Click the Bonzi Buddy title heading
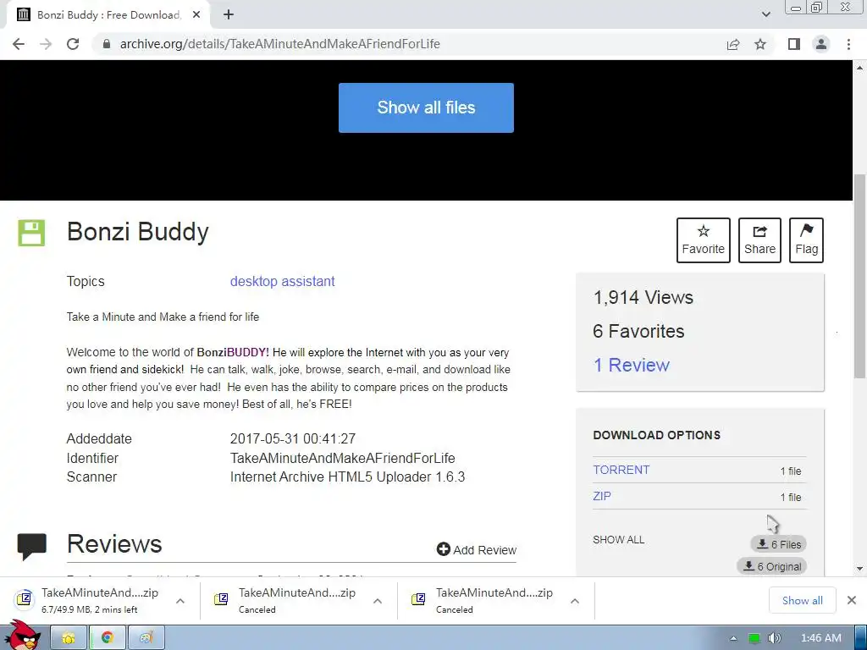Image resolution: width=867 pixels, height=650 pixels. point(138,232)
